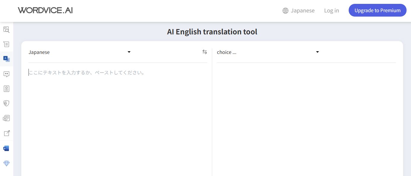
Task: Open the shield plagiarism checker icon
Action: [6, 103]
